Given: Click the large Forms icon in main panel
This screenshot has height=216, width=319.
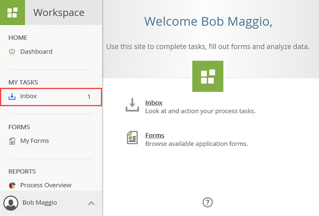Looking at the screenshot, I should tap(132, 138).
